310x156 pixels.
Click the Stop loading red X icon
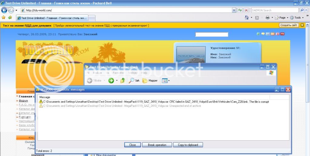[x=246, y=10]
